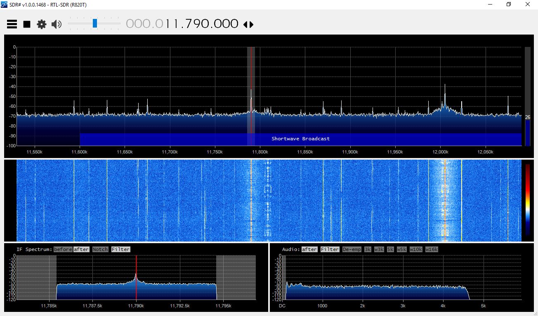Open the hamburger menu panel
The image size is (538, 316).
[12, 24]
